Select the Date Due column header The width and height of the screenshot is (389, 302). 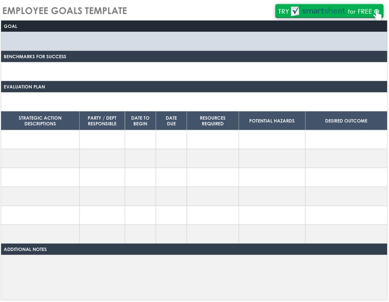[171, 121]
